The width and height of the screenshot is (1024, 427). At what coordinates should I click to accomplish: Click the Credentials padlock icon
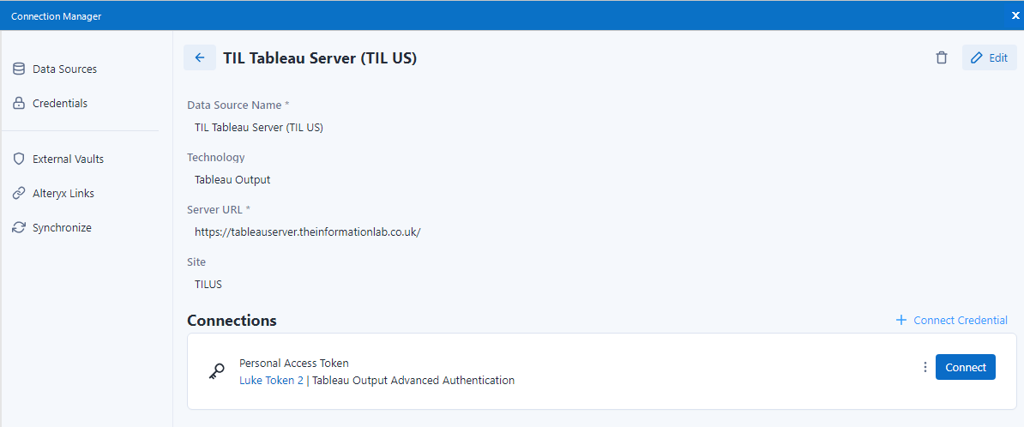point(19,103)
